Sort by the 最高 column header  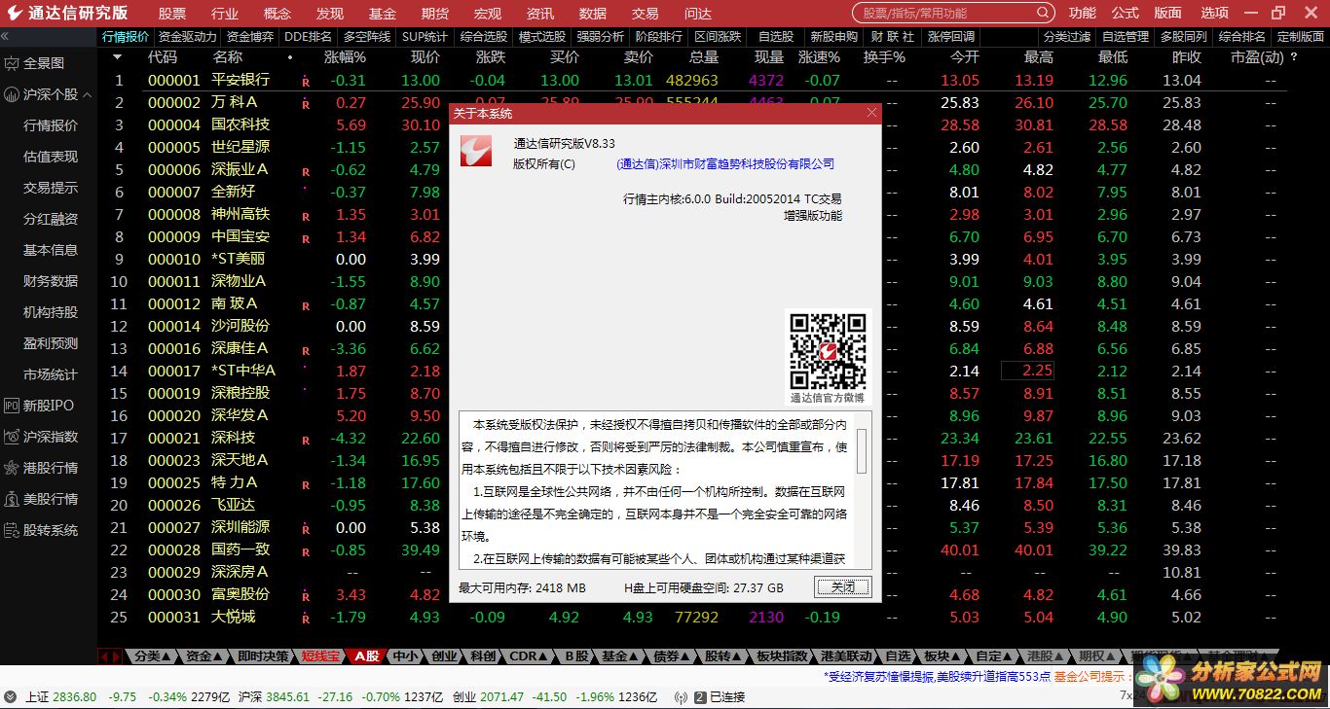click(1038, 57)
